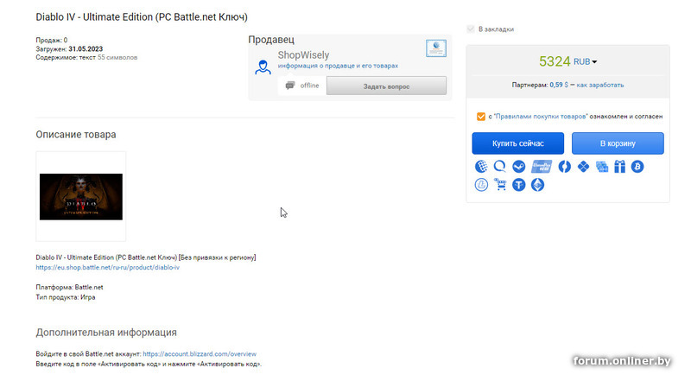The height and width of the screenshot is (381, 691).
Task: Select the four-diamond payment icon
Action: pos(584,166)
